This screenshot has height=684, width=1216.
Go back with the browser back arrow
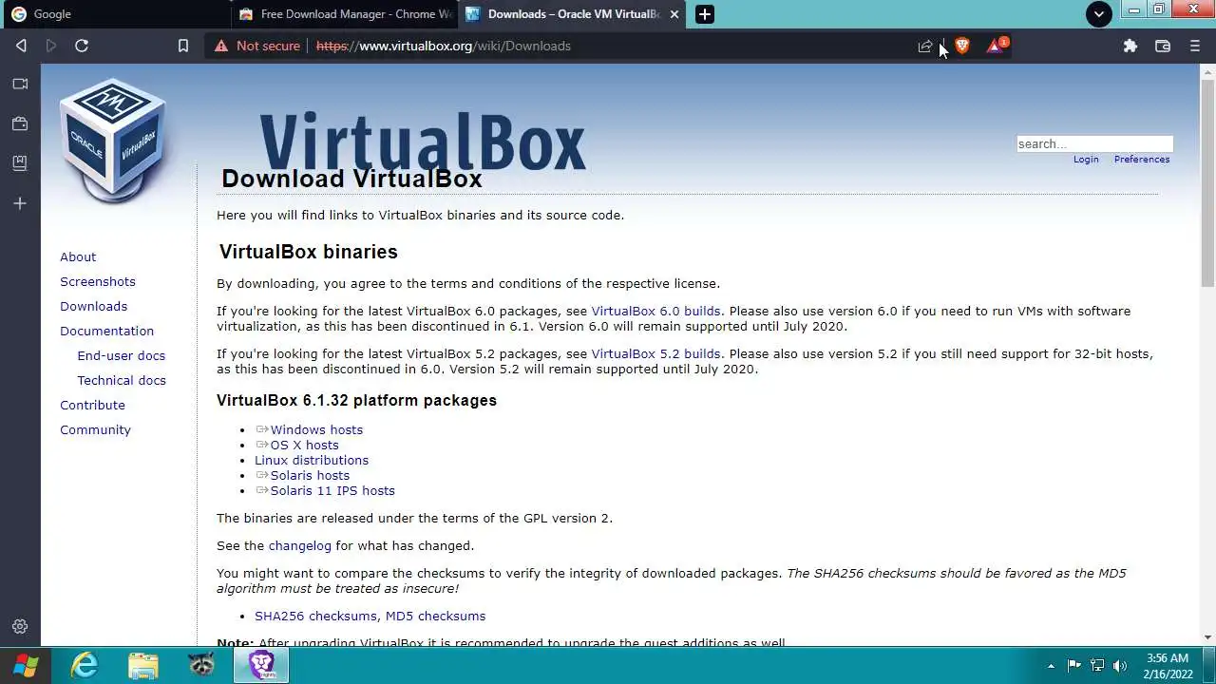(21, 46)
